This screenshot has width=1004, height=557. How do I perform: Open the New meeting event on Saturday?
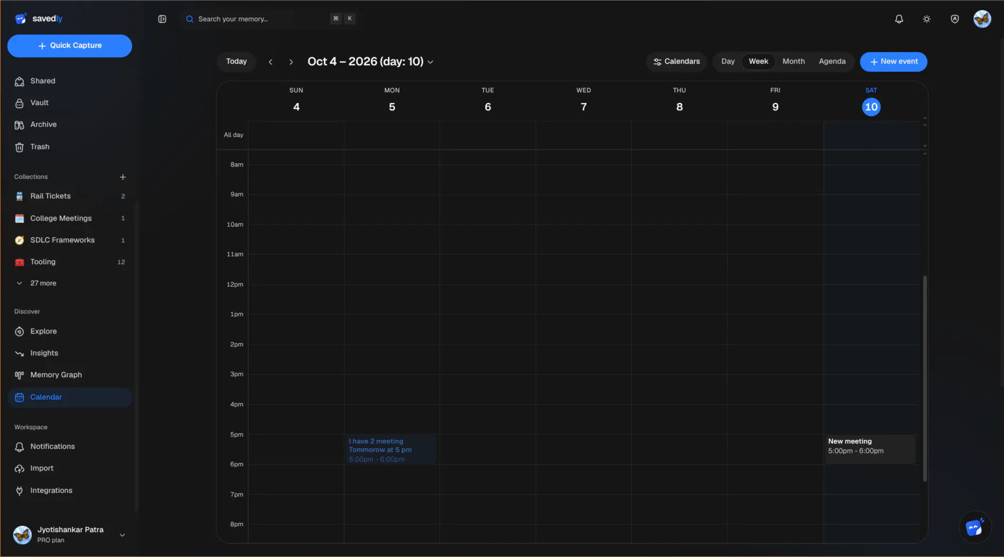coord(870,449)
